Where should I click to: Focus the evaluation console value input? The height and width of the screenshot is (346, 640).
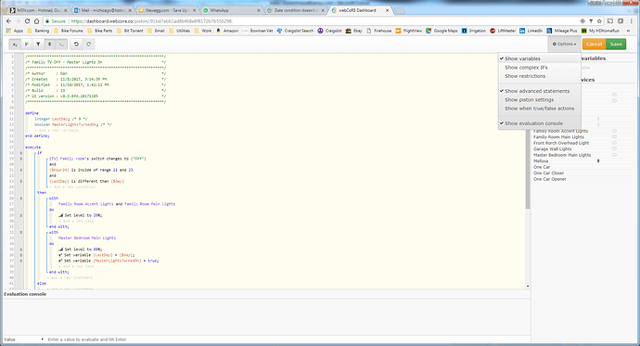[288, 340]
